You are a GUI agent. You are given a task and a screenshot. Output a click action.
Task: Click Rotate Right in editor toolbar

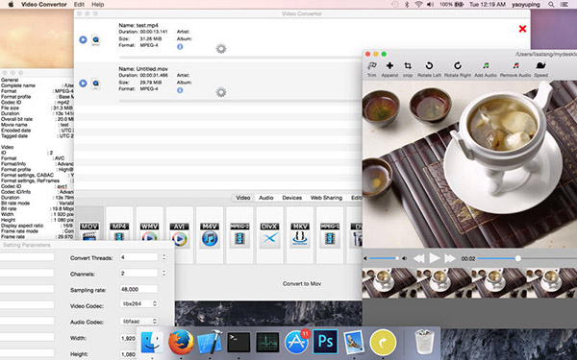(x=458, y=69)
